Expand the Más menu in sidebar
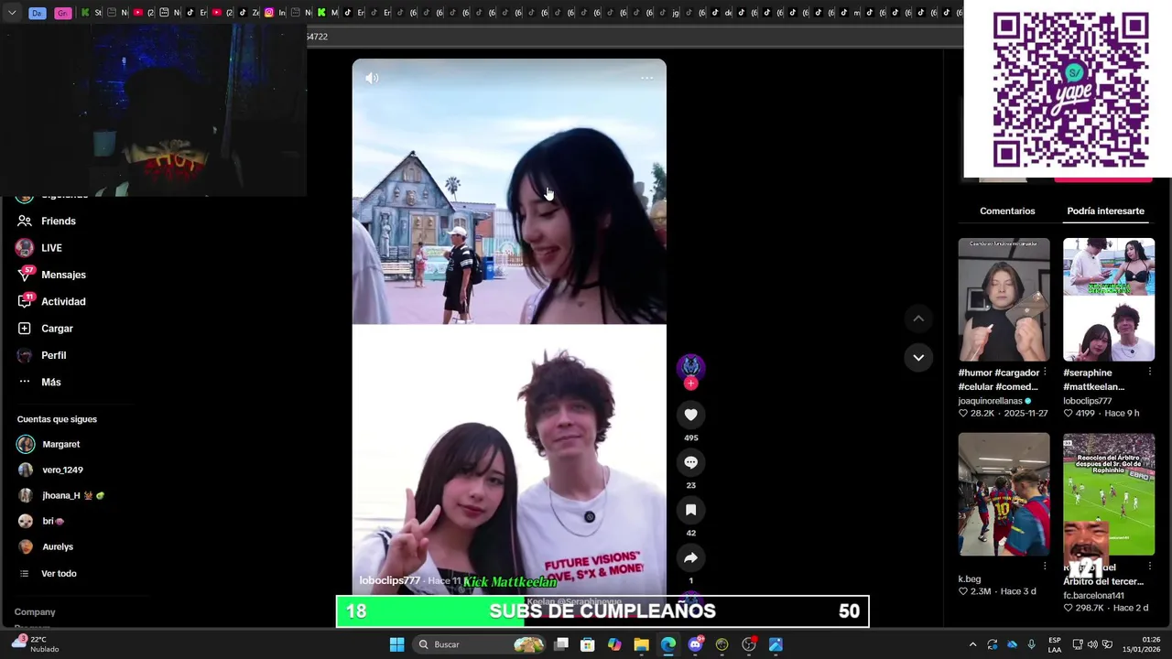 click(x=50, y=382)
